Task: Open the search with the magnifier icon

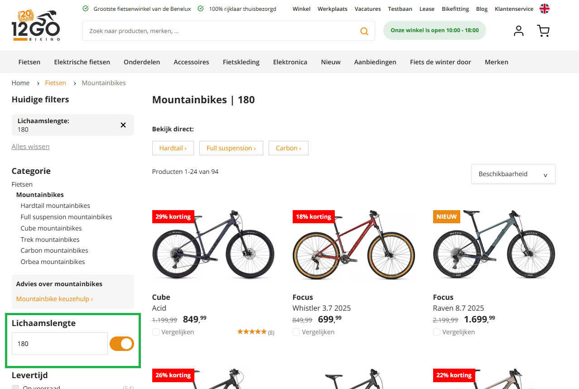Action: tap(364, 31)
